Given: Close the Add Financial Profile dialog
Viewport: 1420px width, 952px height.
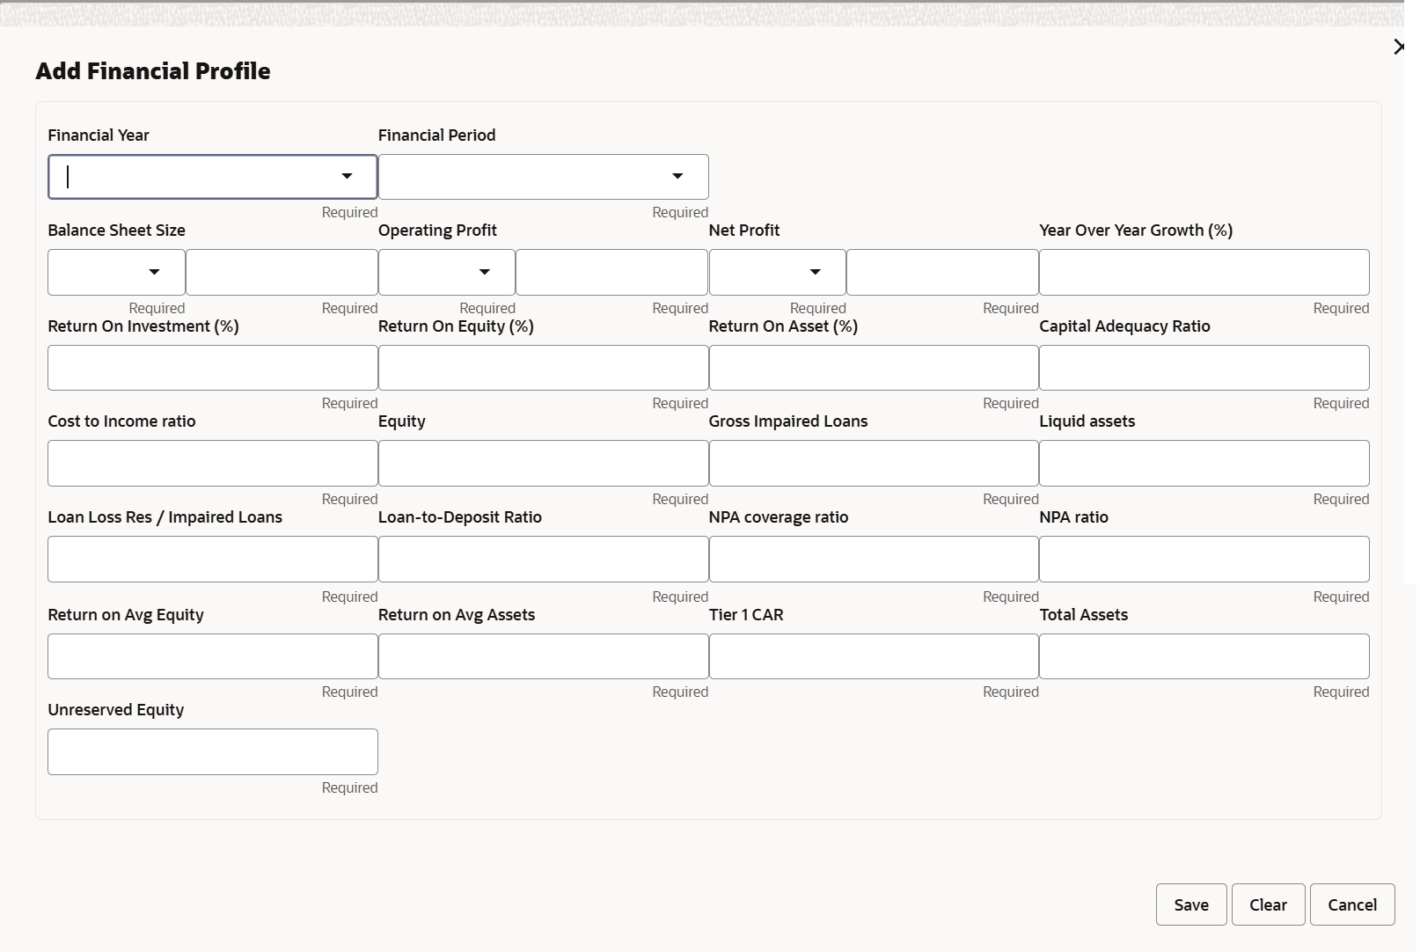Looking at the screenshot, I should click(1399, 47).
